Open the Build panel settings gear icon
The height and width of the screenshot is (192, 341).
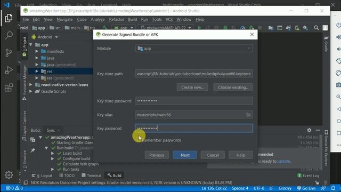pos(309,130)
